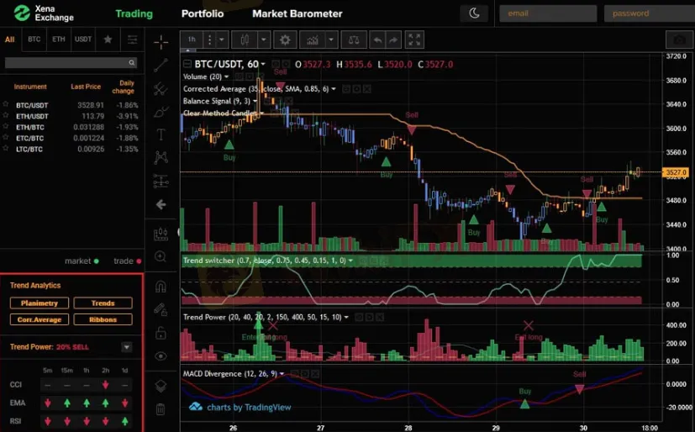The height and width of the screenshot is (432, 695).
Task: Select the XABCD pattern tool
Action: point(161,157)
